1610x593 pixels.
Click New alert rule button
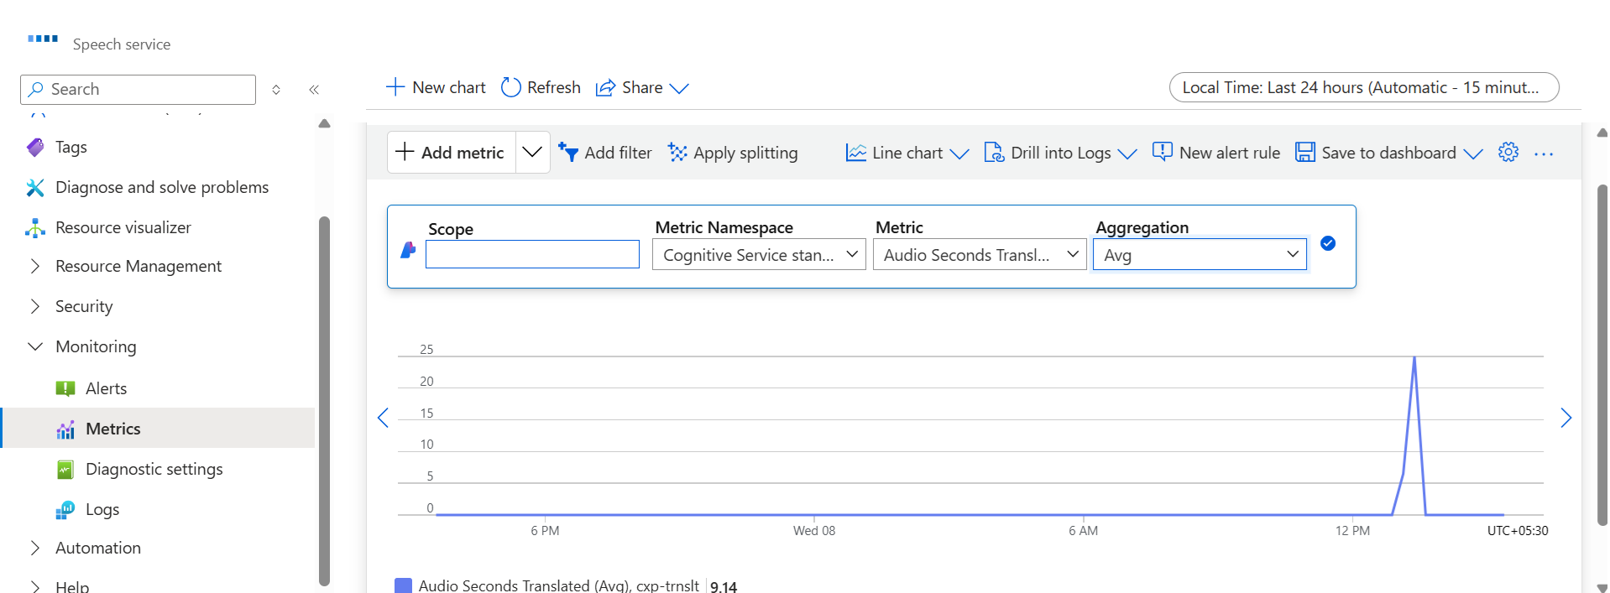point(1216,153)
